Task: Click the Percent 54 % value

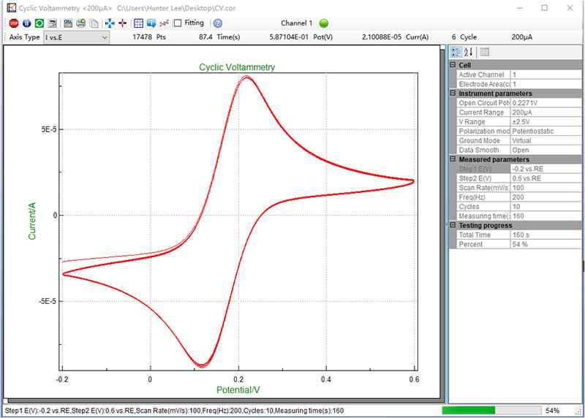Action: [520, 244]
